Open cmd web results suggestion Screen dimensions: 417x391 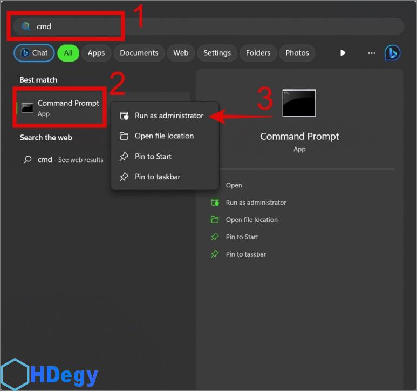[64, 160]
